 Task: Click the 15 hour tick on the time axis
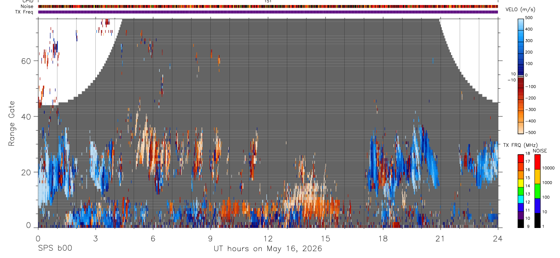325,238
